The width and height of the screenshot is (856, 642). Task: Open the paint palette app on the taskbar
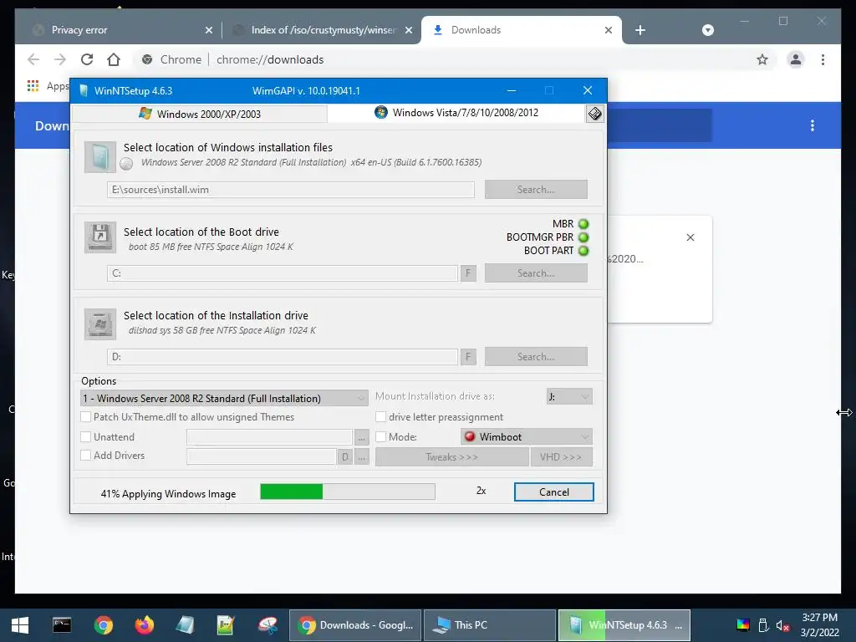267,625
